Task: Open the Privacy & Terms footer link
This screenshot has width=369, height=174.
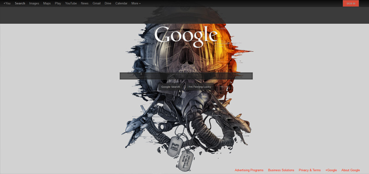Action: pyautogui.click(x=310, y=170)
